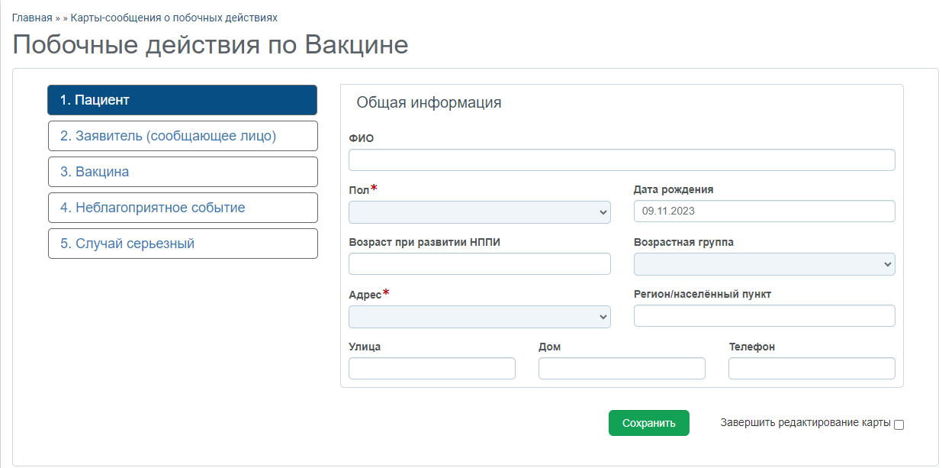Screen dimensions: 942x468
Task: Select the Телефон input box
Action: click(x=811, y=369)
